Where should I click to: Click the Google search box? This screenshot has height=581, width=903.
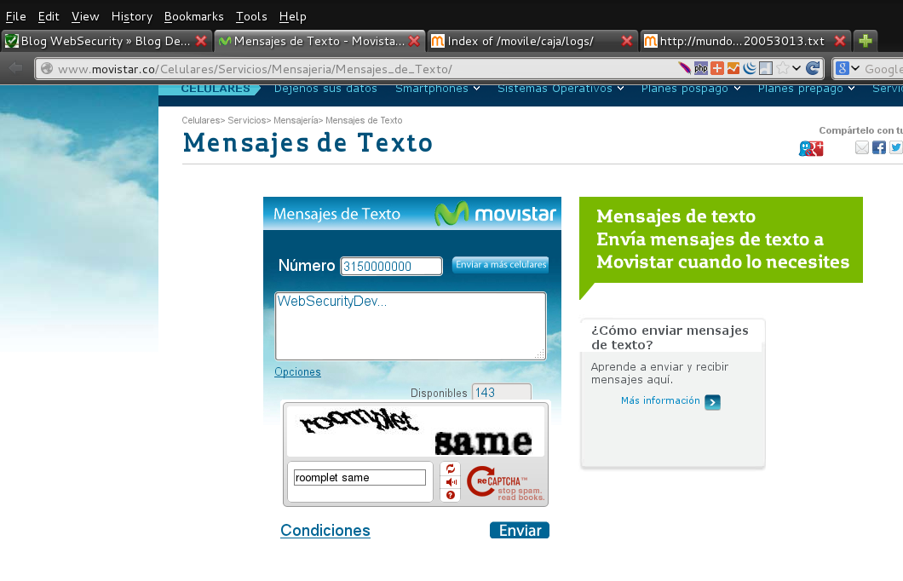pyautogui.click(x=883, y=68)
